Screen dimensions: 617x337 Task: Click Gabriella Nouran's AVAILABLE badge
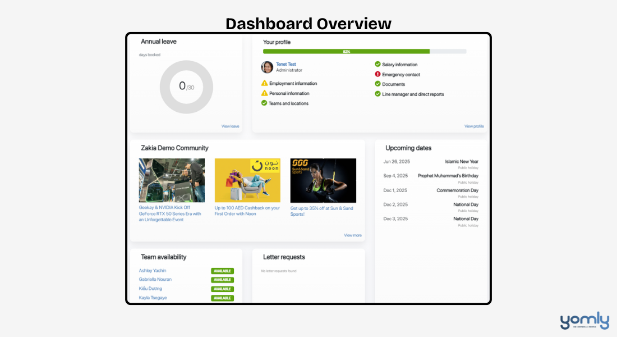[x=222, y=280]
